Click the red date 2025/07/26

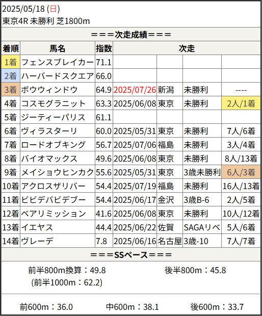pos(135,90)
